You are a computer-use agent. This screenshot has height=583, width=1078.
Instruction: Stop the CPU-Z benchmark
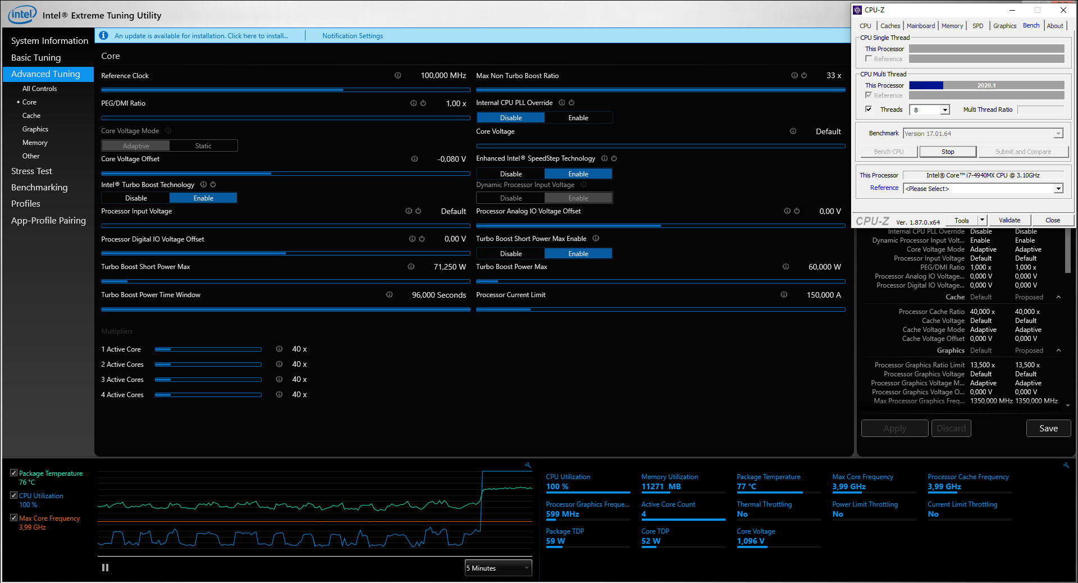[x=948, y=152]
